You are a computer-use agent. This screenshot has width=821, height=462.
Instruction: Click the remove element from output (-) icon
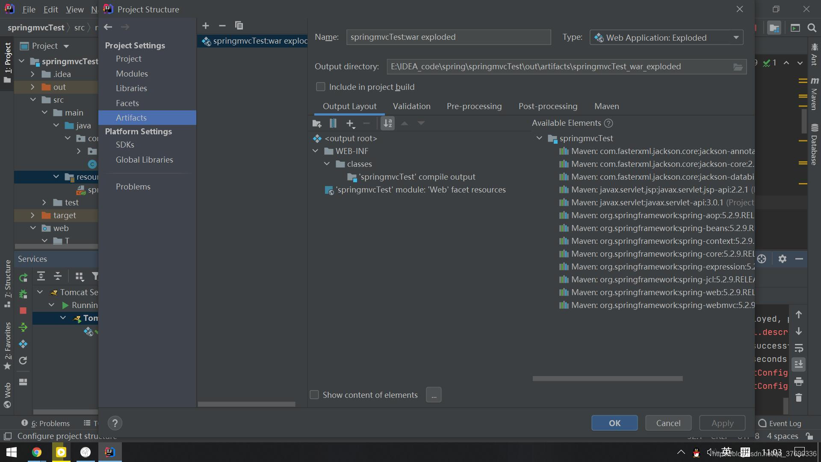[x=366, y=123]
